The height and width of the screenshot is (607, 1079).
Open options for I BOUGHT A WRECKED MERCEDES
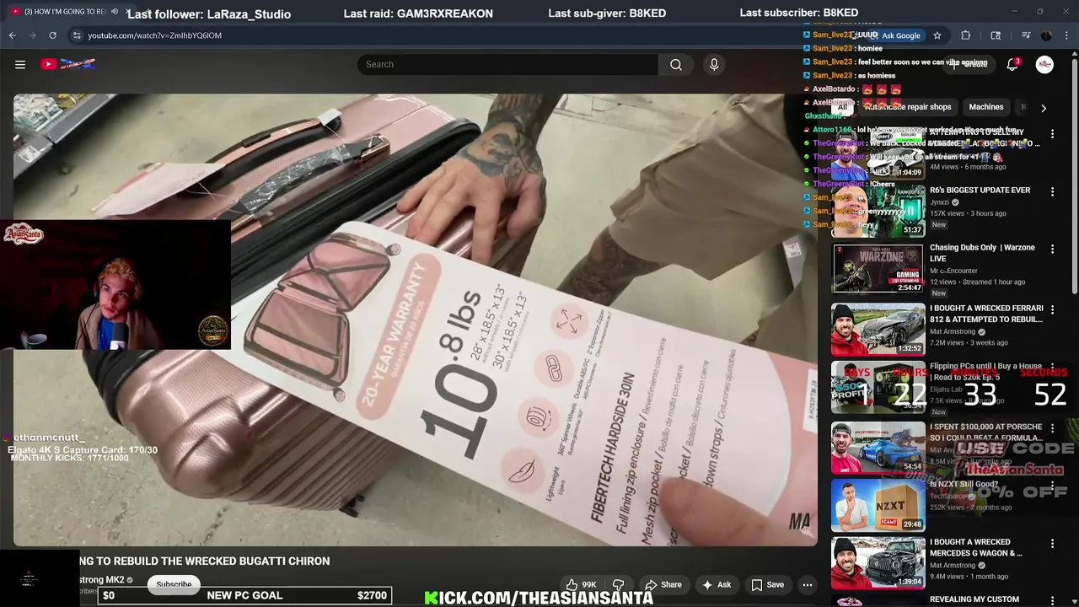click(1052, 544)
